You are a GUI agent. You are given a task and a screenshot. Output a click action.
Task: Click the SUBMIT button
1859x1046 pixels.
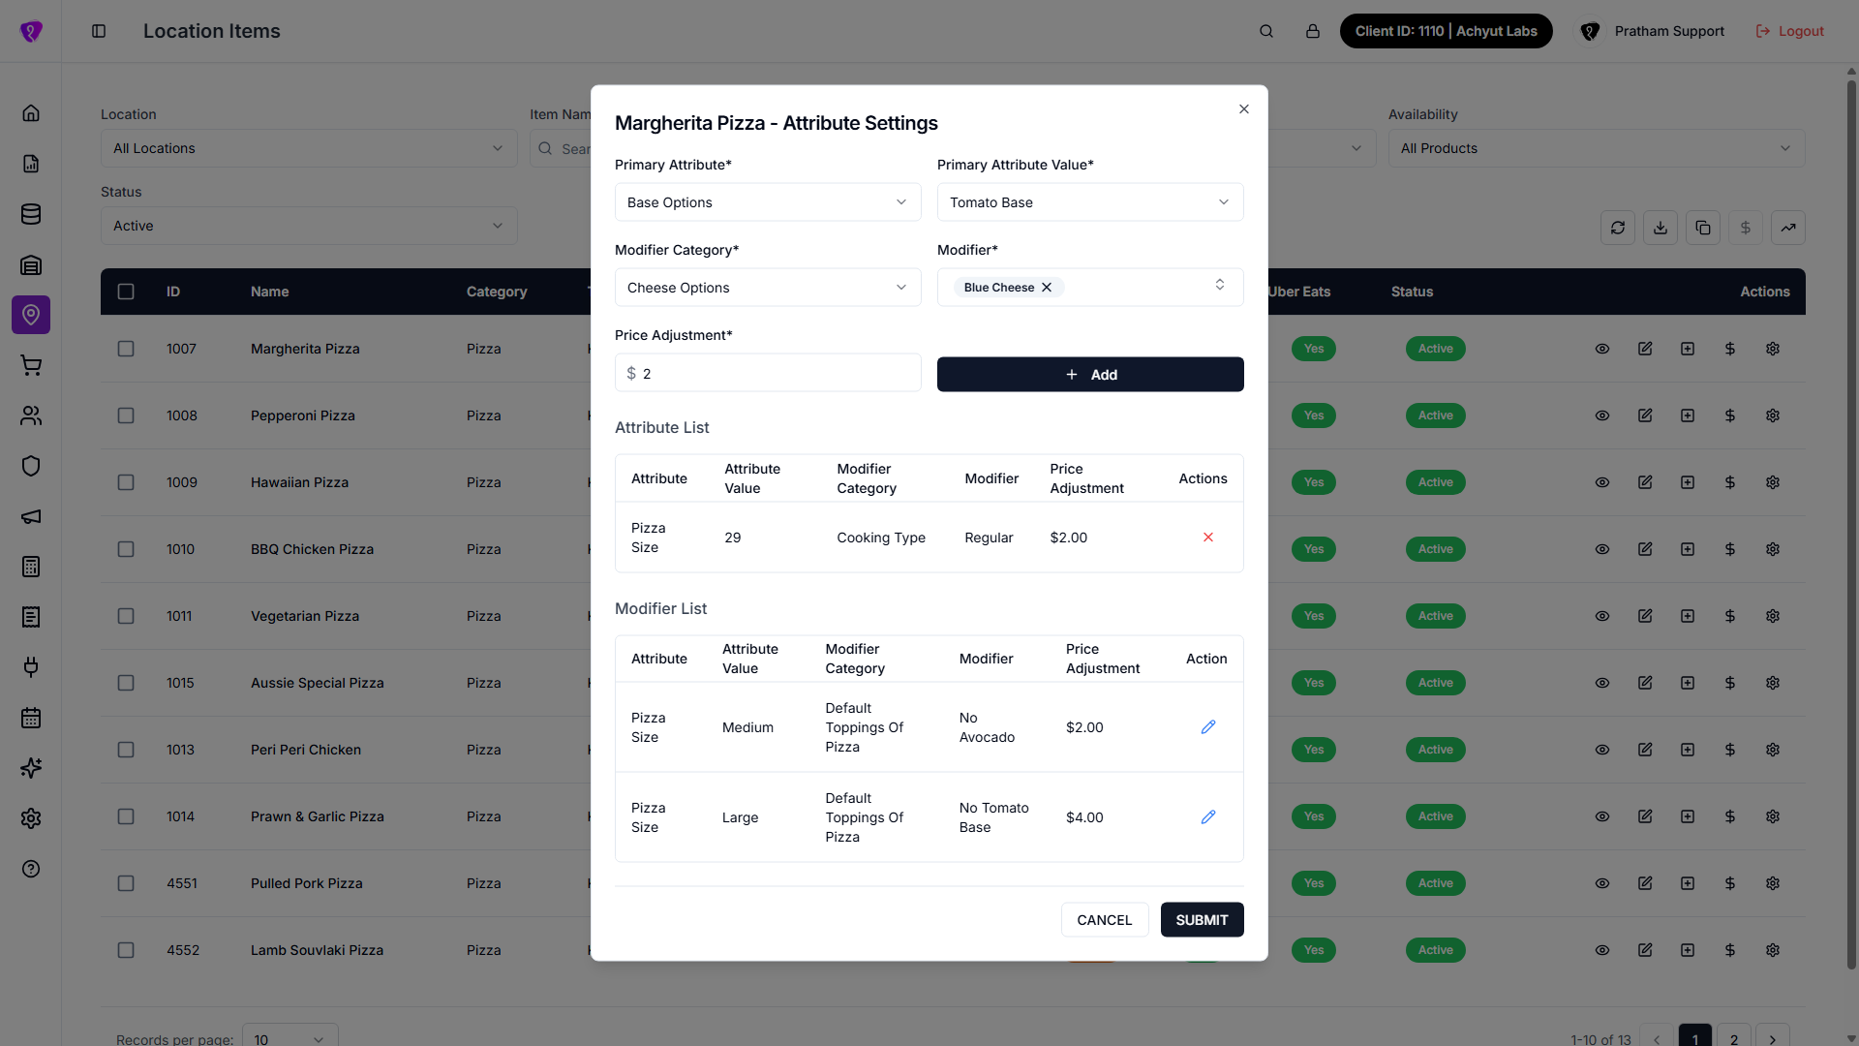(x=1202, y=920)
